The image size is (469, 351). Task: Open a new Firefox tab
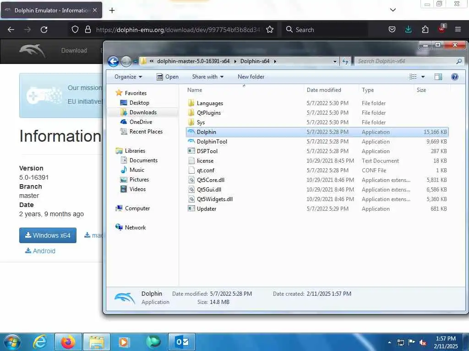tap(112, 10)
